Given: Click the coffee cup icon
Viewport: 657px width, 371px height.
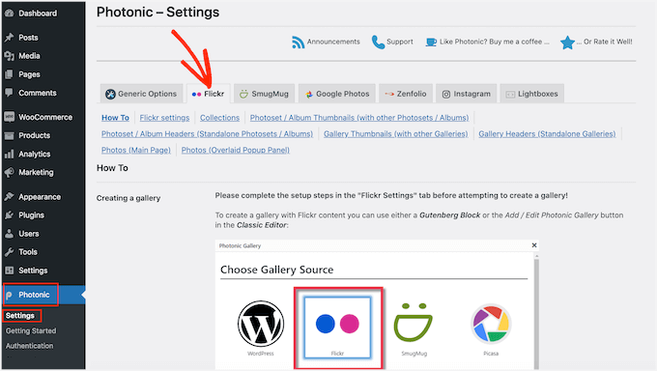Looking at the screenshot, I should [x=431, y=42].
